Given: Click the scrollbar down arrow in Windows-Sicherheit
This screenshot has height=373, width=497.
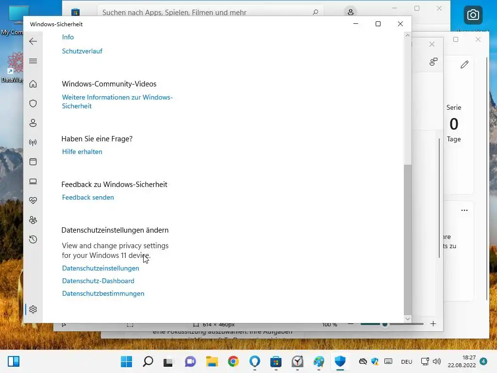Looking at the screenshot, I should (x=408, y=319).
